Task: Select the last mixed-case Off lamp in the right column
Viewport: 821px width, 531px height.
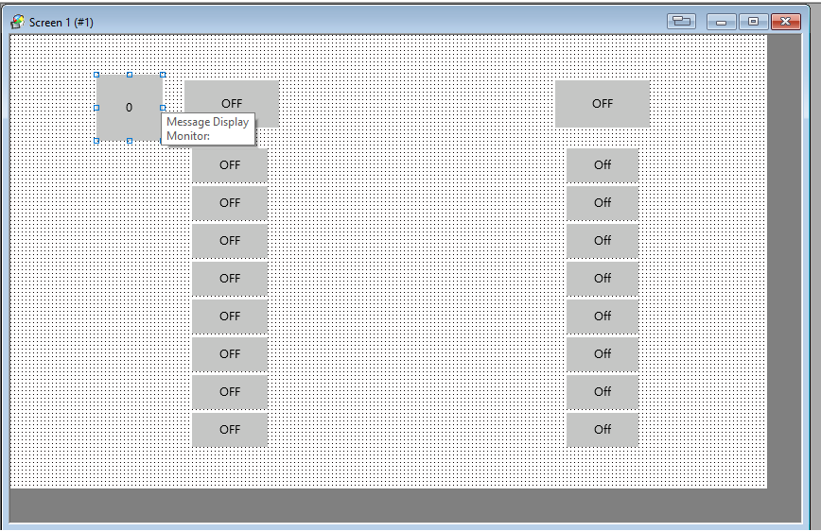Action: [603, 430]
